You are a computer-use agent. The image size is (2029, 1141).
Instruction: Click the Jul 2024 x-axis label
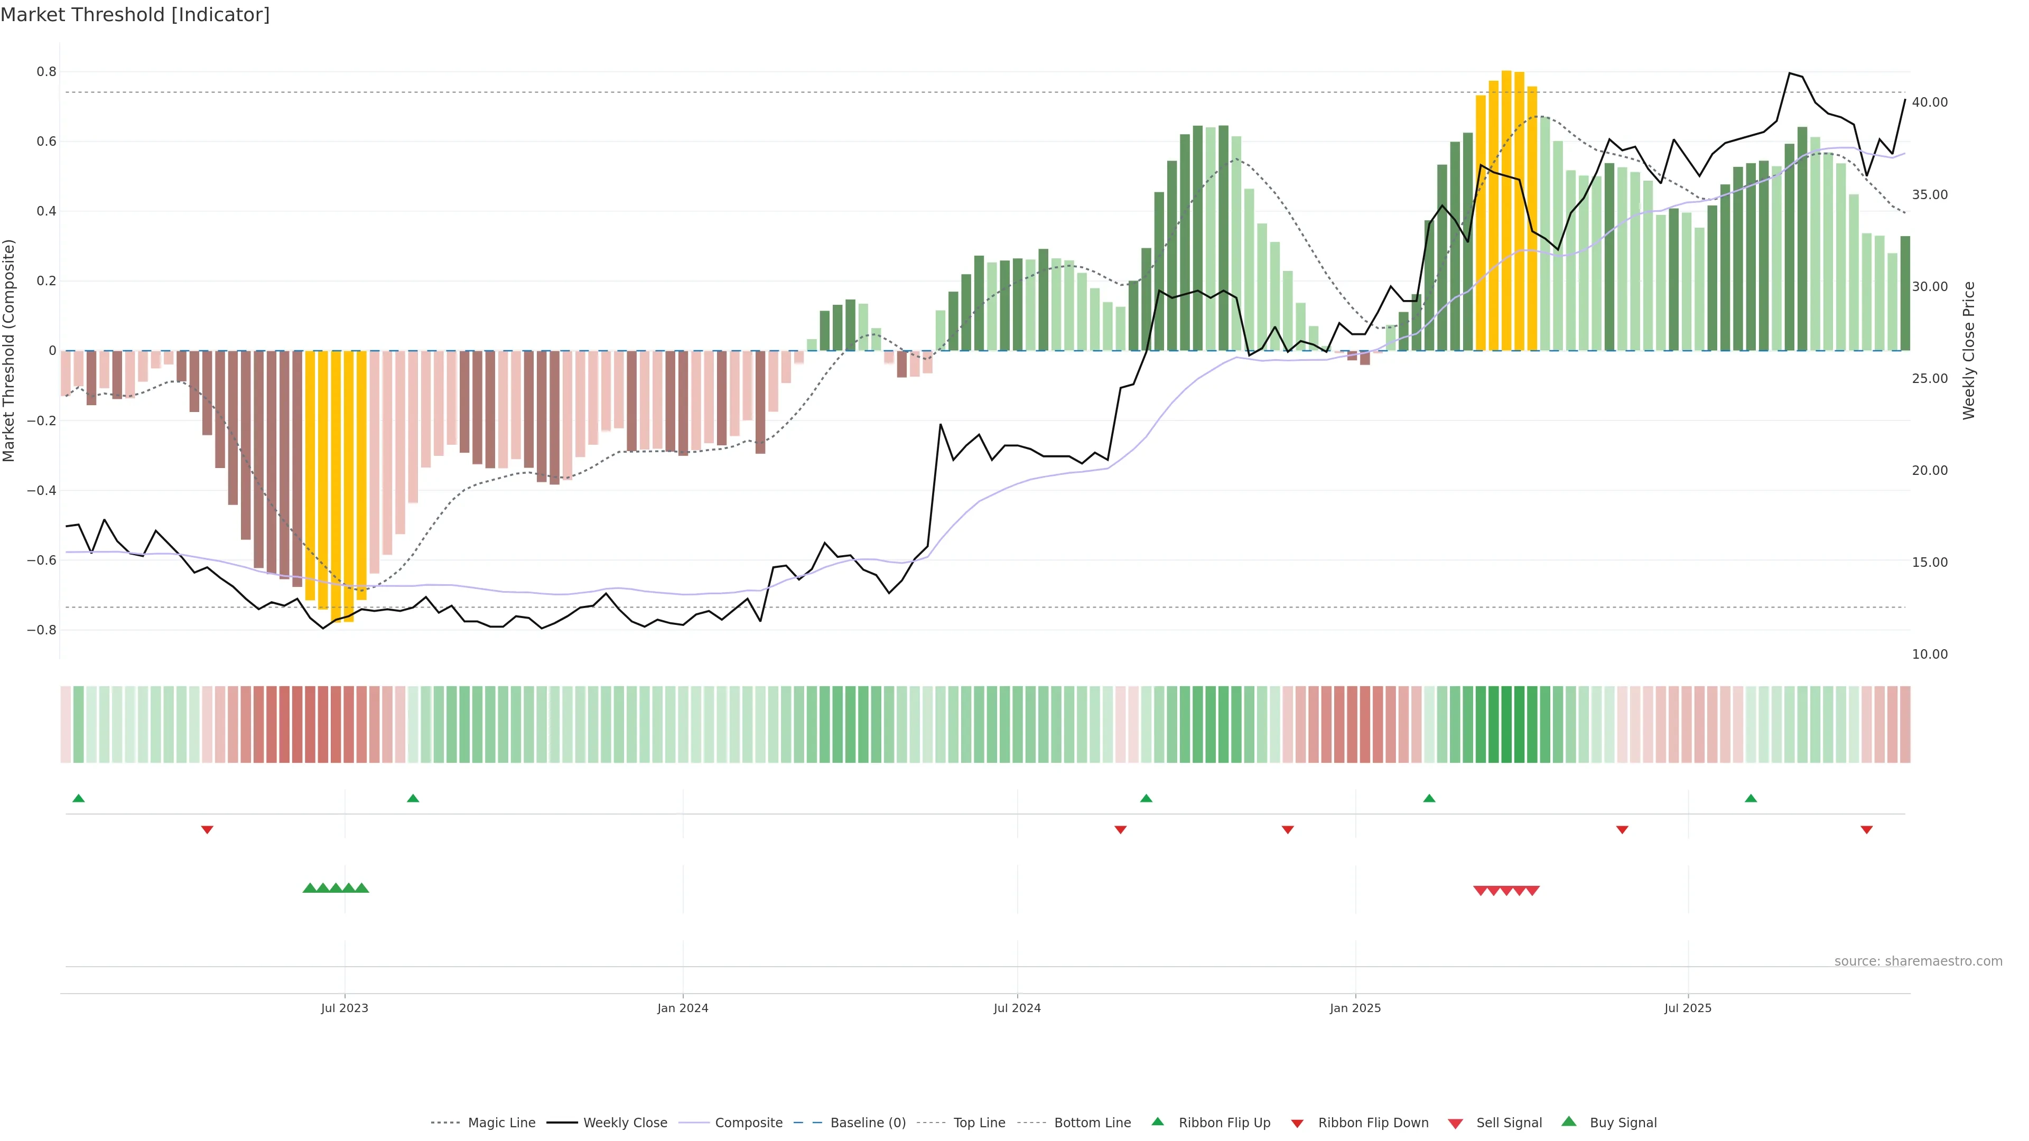[1017, 1008]
